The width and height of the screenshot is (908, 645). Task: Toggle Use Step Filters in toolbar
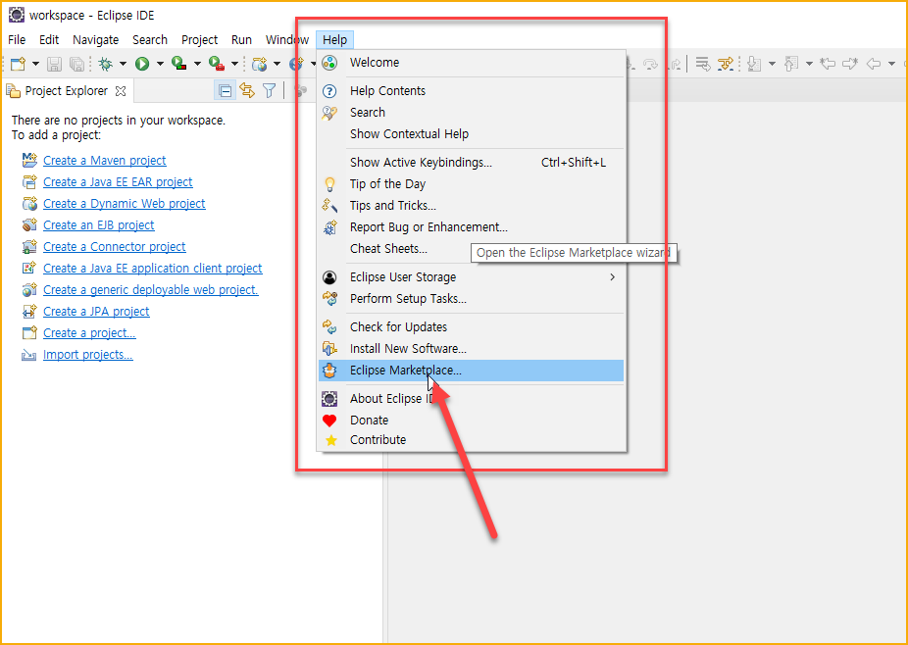725,64
